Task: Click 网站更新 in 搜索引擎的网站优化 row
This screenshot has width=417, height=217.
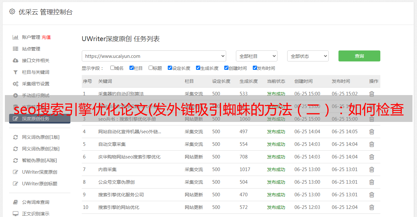Action: click(x=194, y=207)
